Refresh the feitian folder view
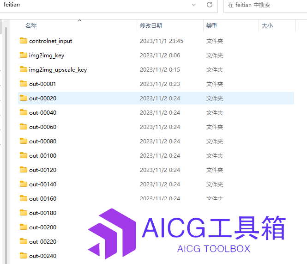Screen dimensions: 307x264 tap(210, 5)
